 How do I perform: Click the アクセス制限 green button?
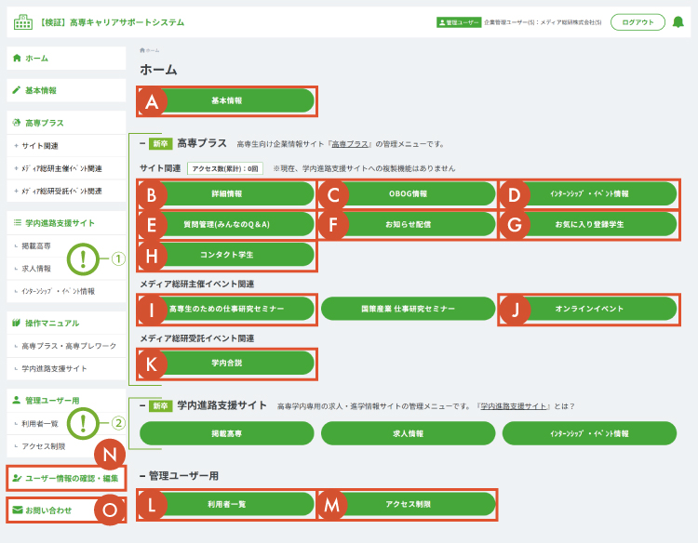click(x=408, y=504)
